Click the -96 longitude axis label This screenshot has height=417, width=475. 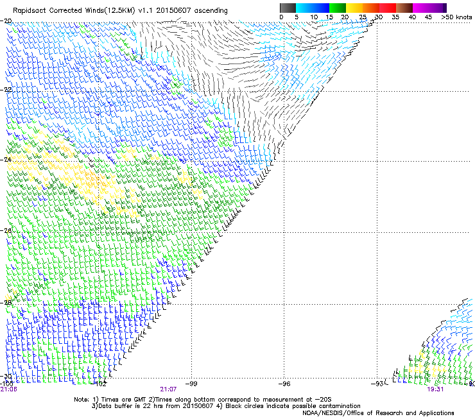[284, 384]
